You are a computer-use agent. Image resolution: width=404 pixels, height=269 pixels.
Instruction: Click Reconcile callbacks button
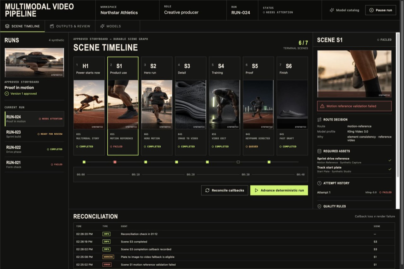pos(225,190)
